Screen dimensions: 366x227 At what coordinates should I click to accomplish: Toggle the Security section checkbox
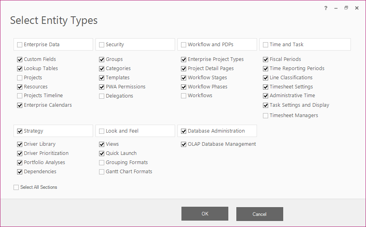click(x=102, y=45)
